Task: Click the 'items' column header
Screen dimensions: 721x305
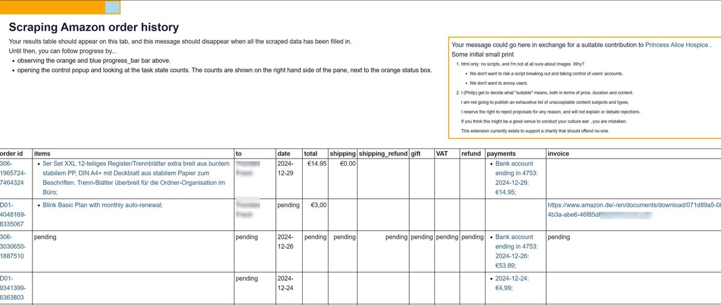Action: 42,154
